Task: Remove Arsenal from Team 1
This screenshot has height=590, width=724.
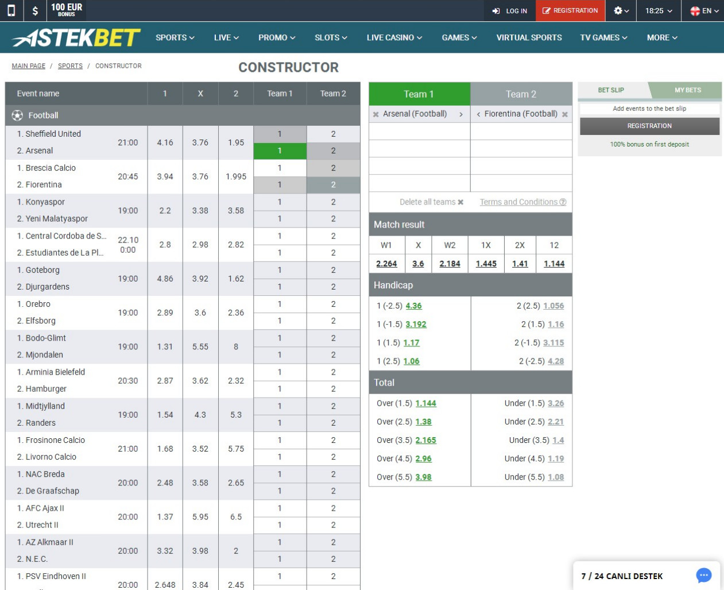Action: [x=376, y=114]
